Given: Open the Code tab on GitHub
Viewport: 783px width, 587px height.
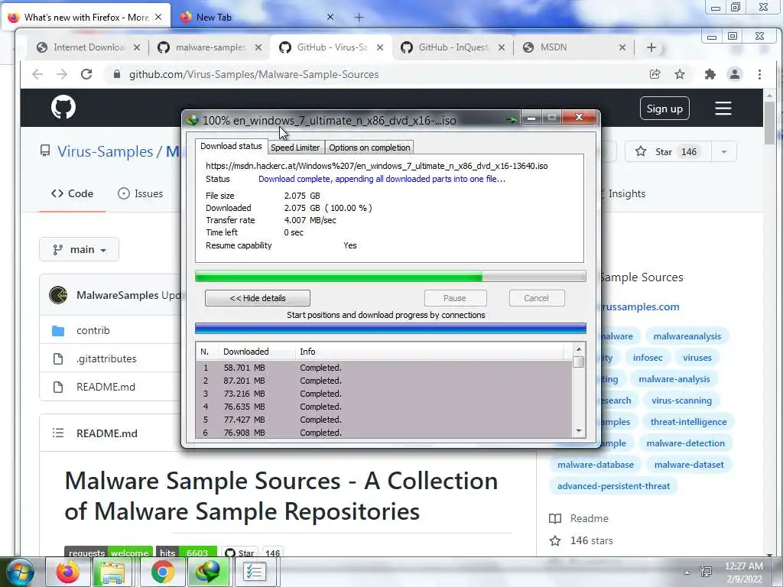Looking at the screenshot, I should click(x=73, y=193).
